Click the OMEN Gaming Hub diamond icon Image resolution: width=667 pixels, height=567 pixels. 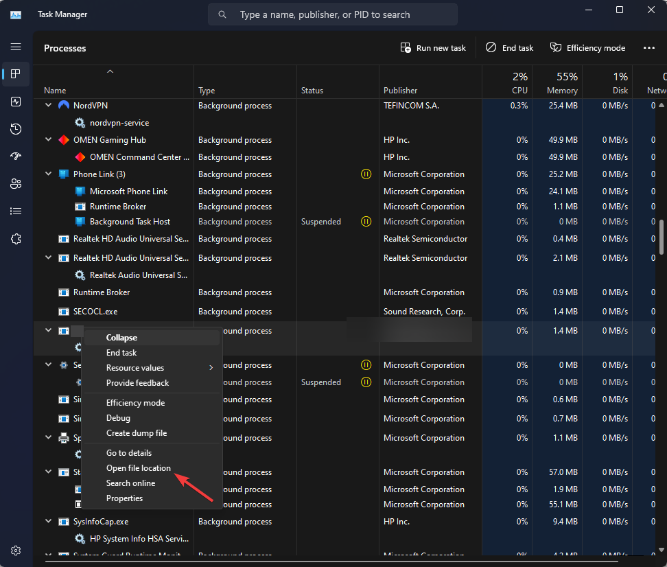point(64,139)
